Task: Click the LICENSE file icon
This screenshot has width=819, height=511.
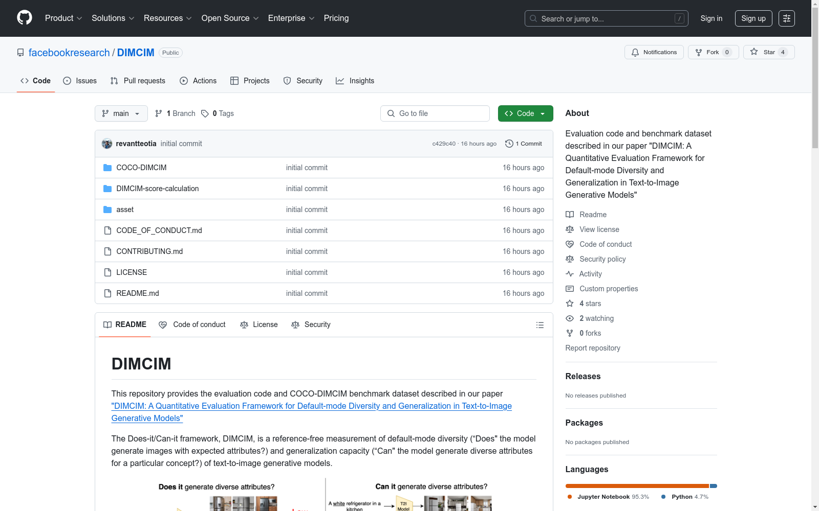Action: 107,272
